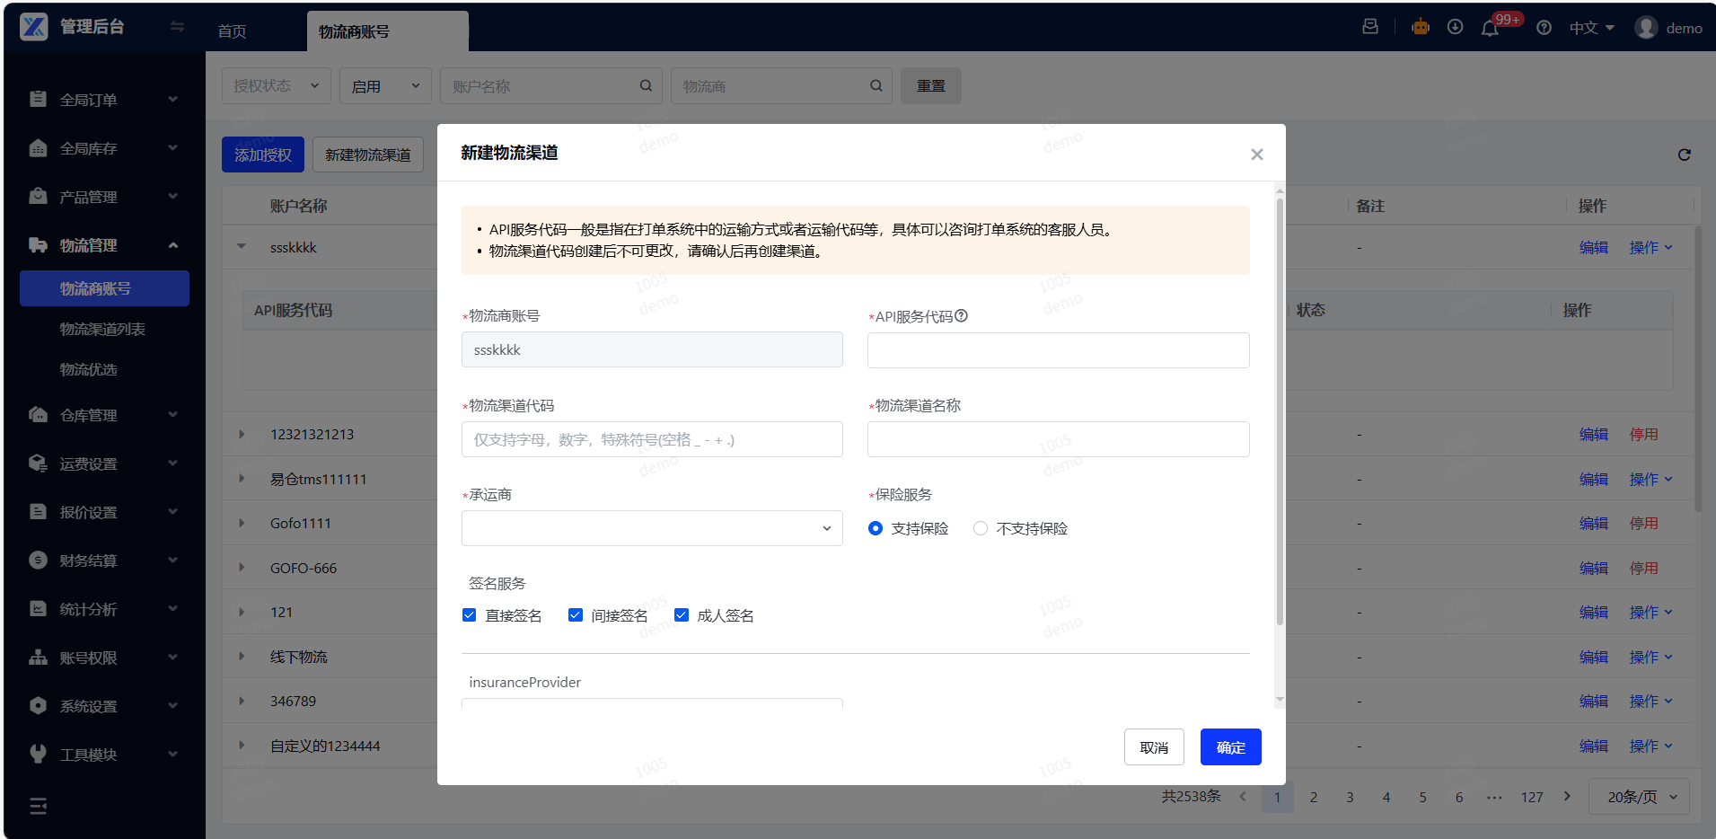
Task: Open the download center icon
Action: (x=1456, y=27)
